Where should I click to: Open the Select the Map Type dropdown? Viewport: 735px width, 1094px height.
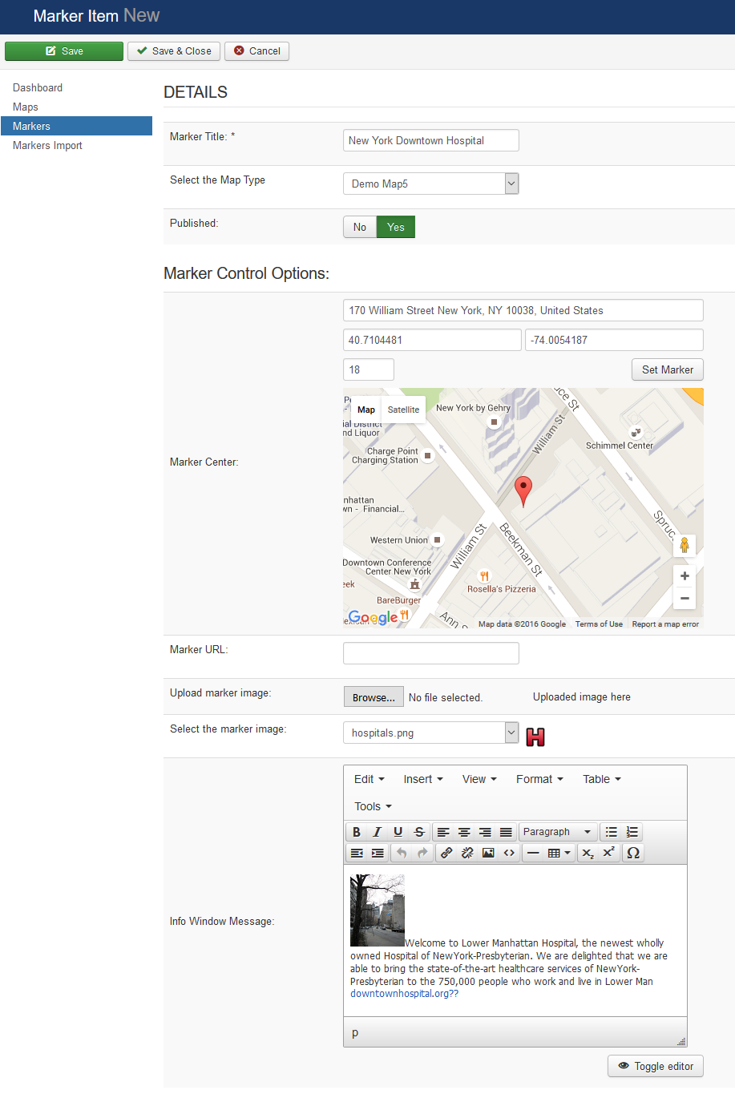coord(430,184)
